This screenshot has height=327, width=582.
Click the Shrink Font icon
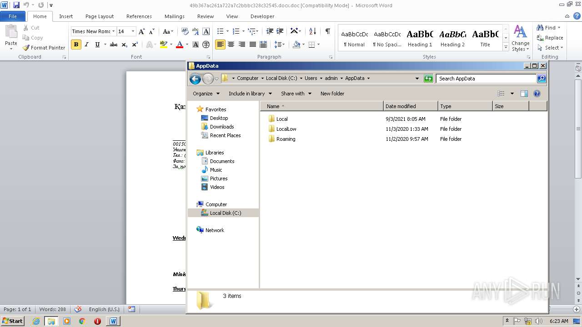[152, 31]
